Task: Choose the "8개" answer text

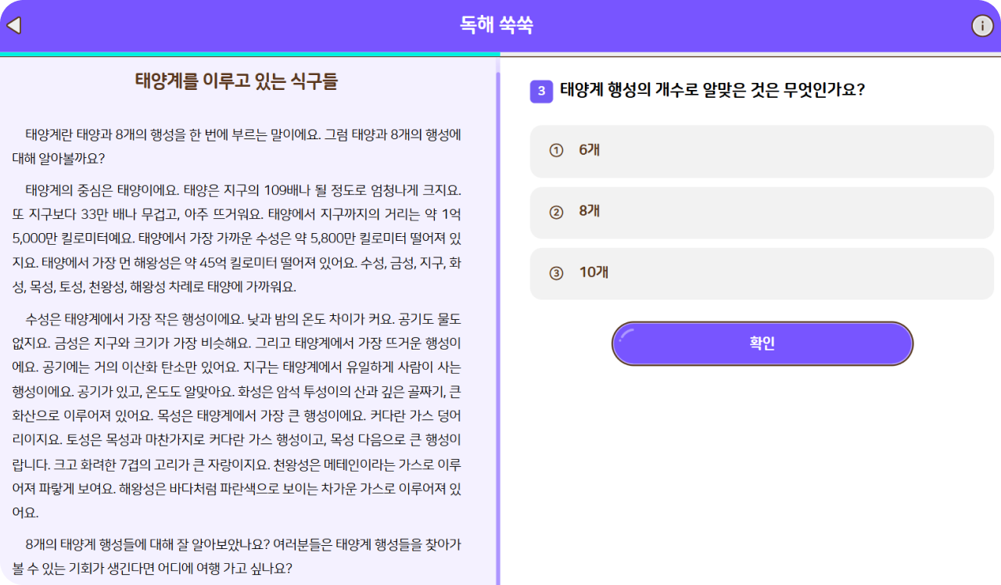Action: 589,211
